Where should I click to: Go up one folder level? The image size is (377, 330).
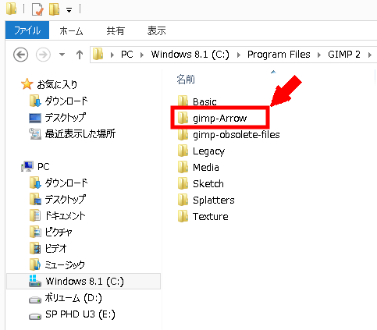pyautogui.click(x=80, y=55)
